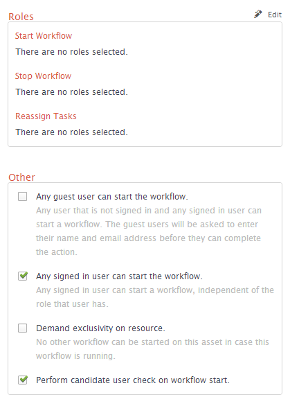Select the Start Workflow role heading
This screenshot has height=406, width=290.
[x=44, y=36]
